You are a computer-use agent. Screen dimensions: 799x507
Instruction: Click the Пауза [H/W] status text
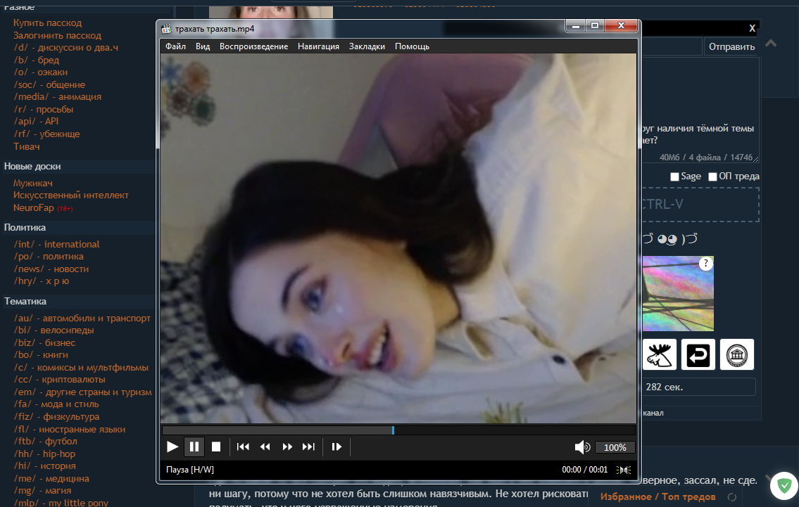pos(190,470)
